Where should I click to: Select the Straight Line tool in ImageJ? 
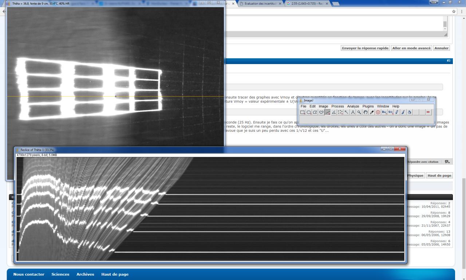click(328, 113)
